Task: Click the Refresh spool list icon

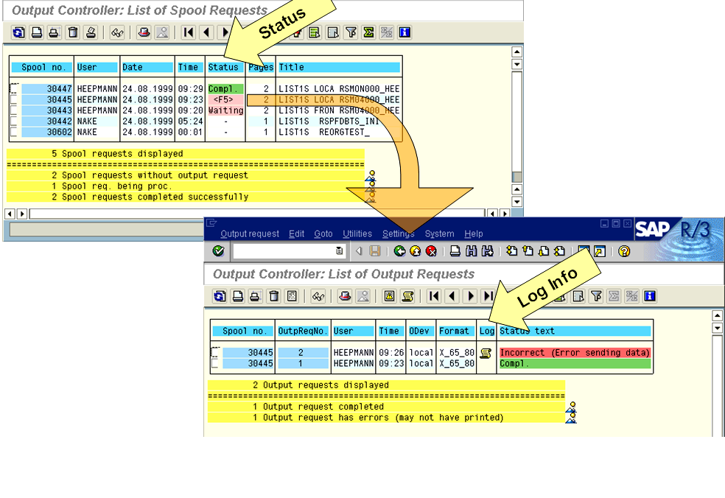Action: [x=18, y=32]
